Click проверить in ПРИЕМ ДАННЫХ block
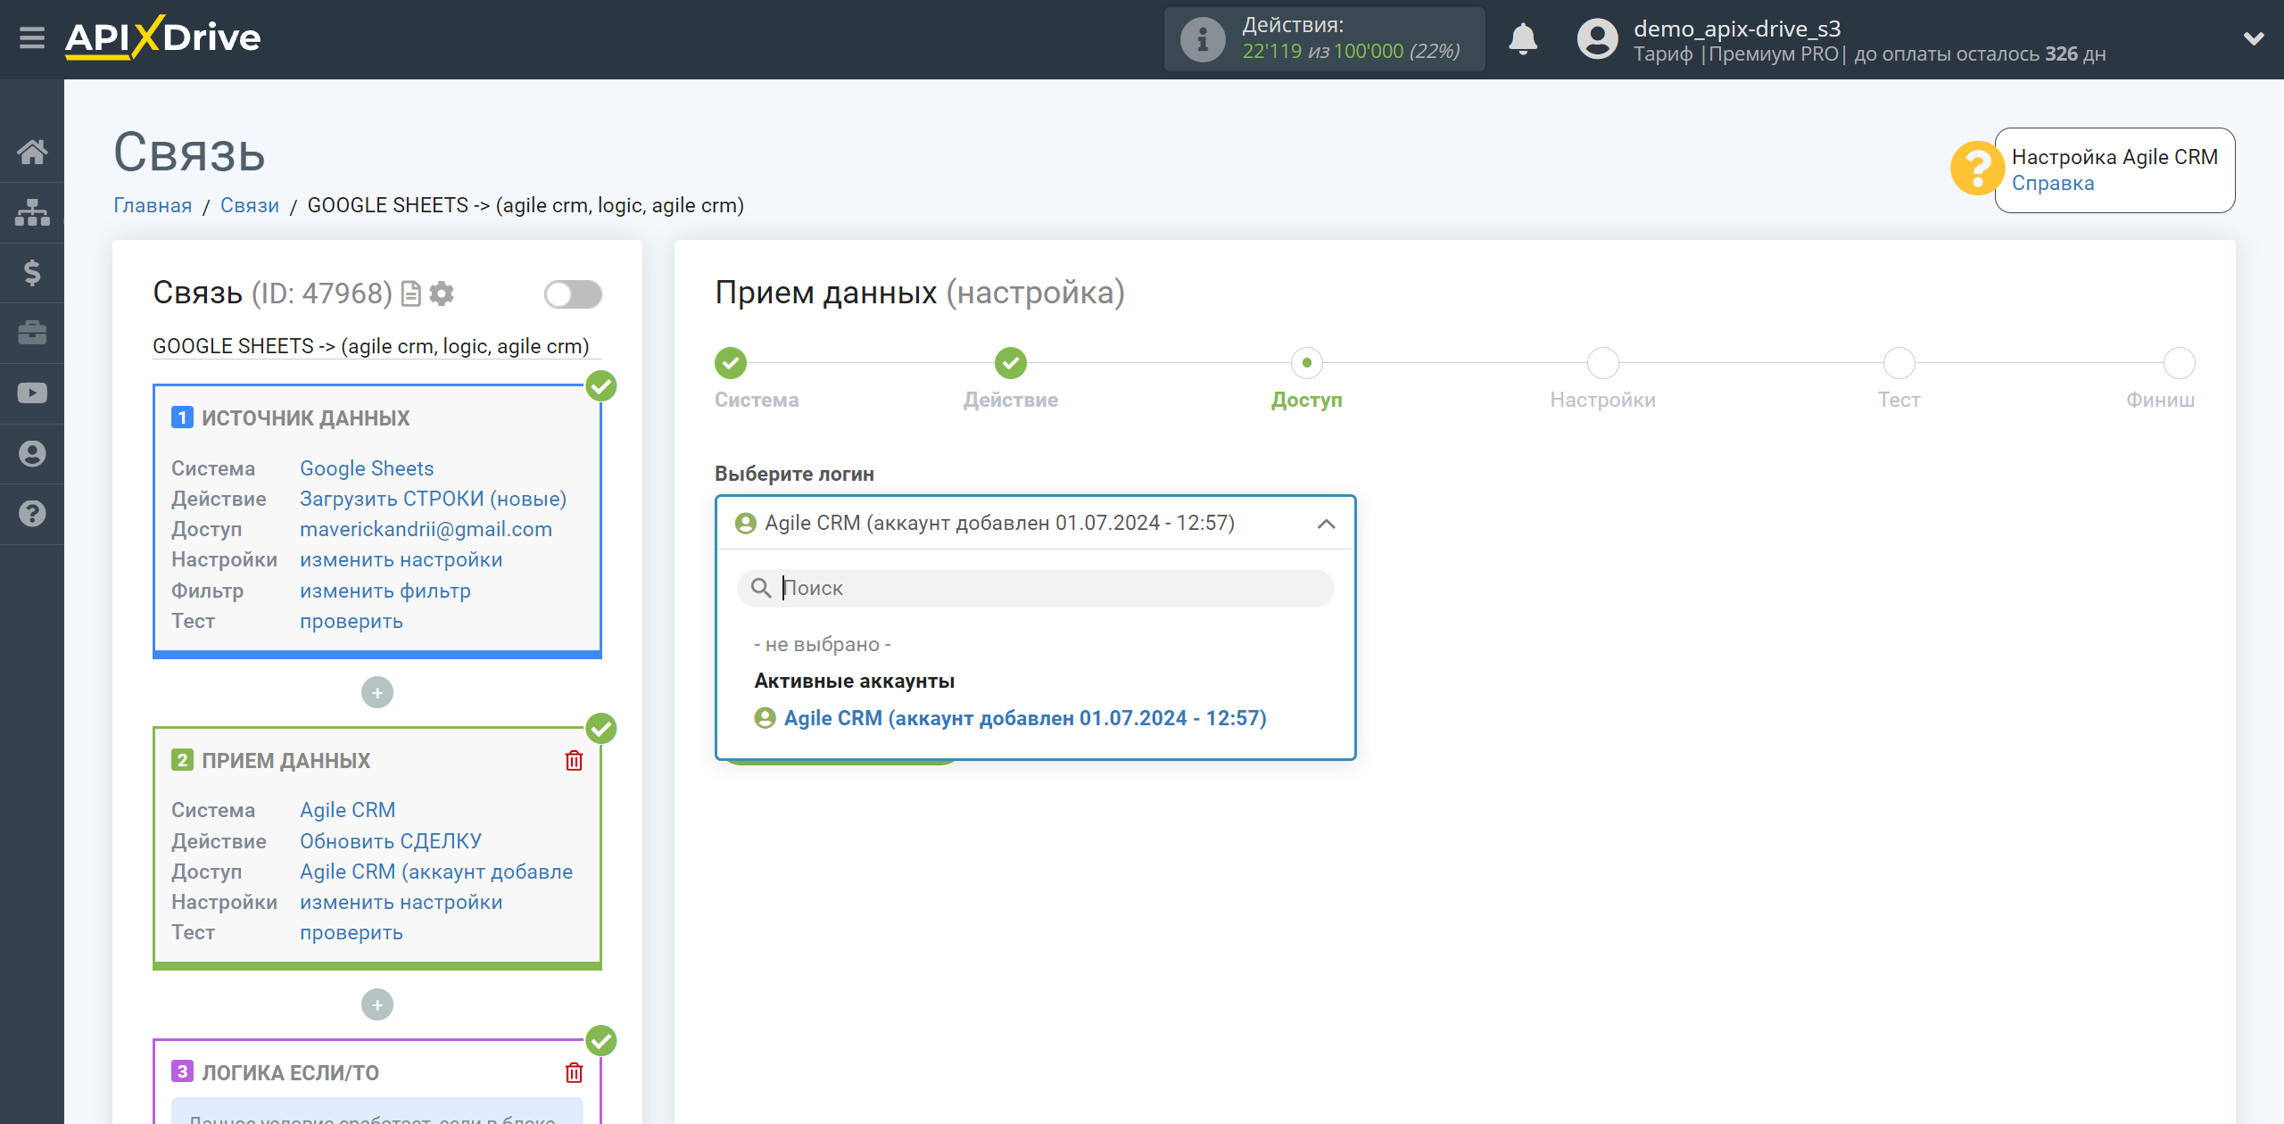This screenshot has width=2284, height=1124. (351, 932)
